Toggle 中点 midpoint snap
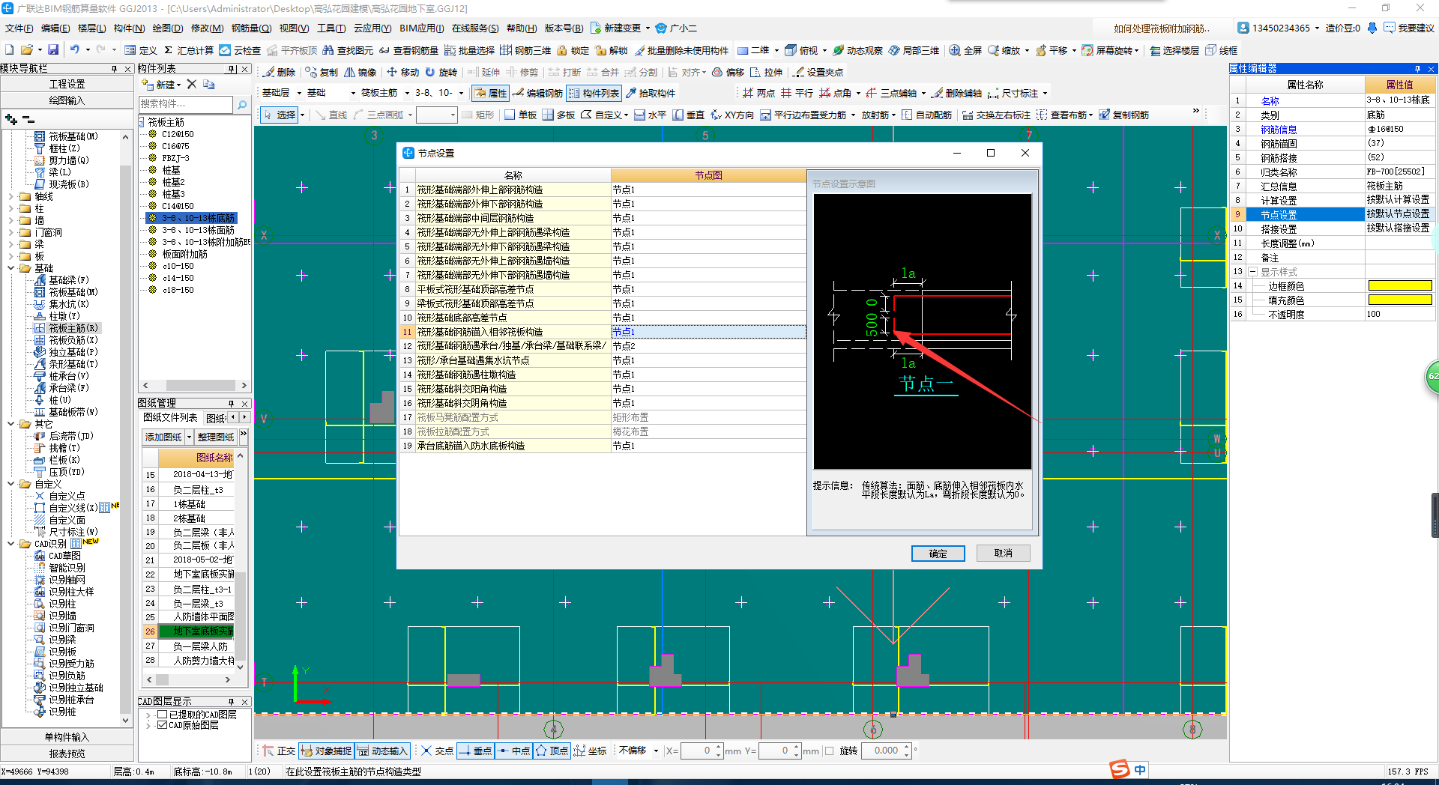 point(513,751)
